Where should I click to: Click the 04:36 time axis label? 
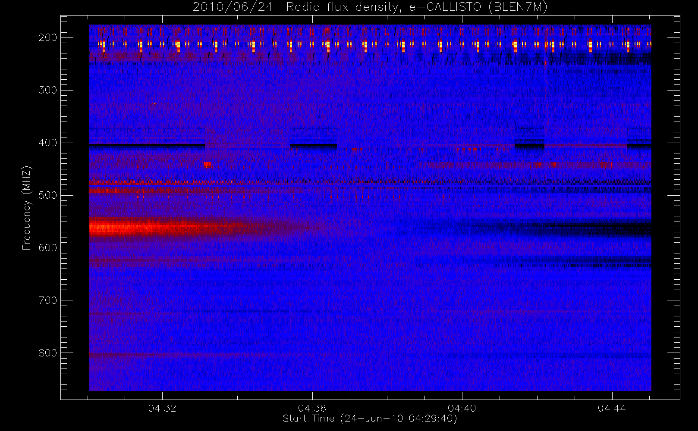click(x=312, y=408)
